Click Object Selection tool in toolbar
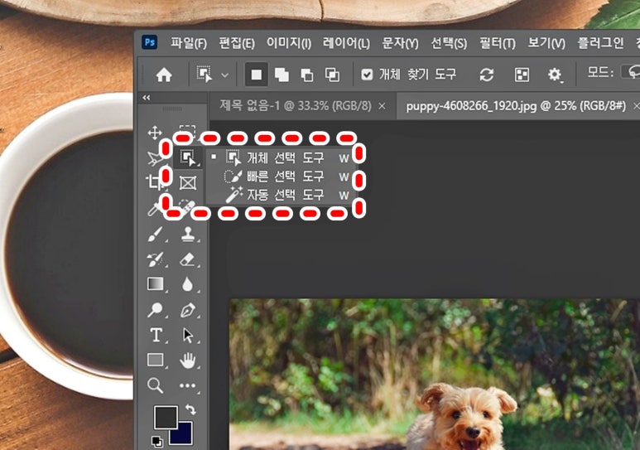This screenshot has width=640, height=450. (188, 157)
